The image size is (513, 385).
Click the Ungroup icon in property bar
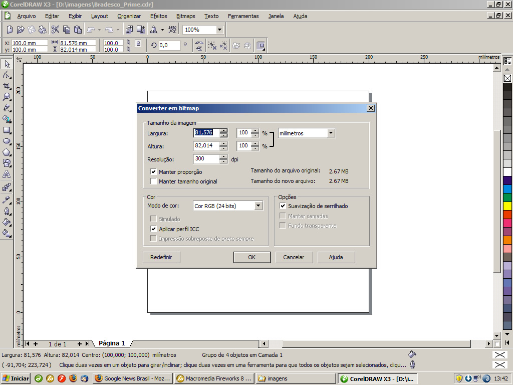pyautogui.click(x=212, y=46)
